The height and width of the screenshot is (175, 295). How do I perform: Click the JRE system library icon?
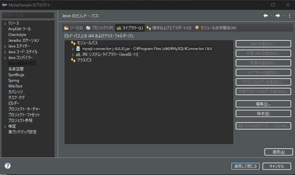[x=78, y=54]
